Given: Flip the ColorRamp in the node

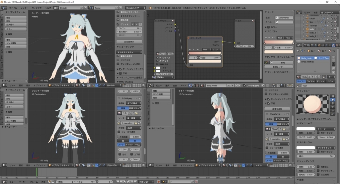Looking at the screenshot, I should click(198, 50).
